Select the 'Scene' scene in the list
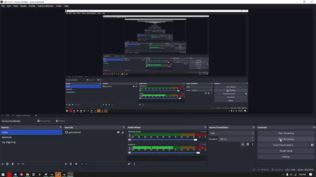316x177 pixels. 31,132
